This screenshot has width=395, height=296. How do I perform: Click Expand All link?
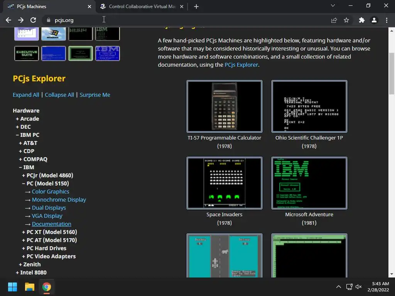point(26,95)
